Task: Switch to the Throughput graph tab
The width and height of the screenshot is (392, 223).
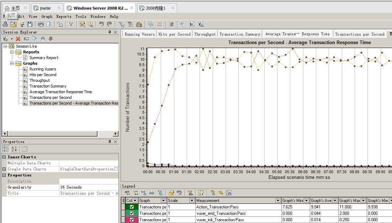Action: 205,34
